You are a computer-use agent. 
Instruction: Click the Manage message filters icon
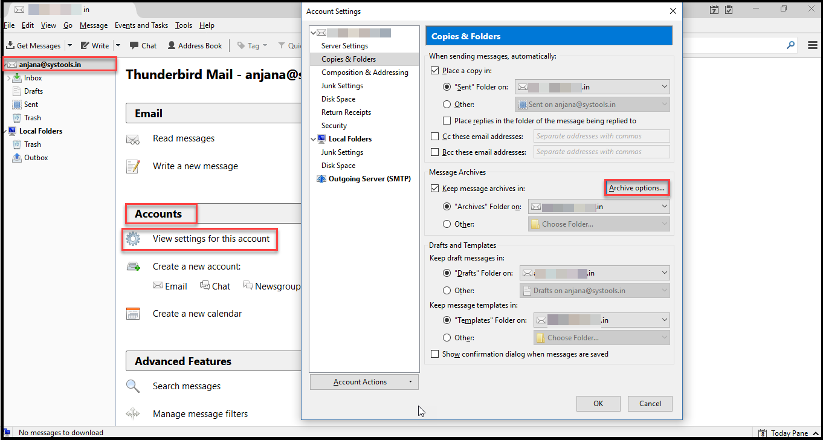click(133, 414)
